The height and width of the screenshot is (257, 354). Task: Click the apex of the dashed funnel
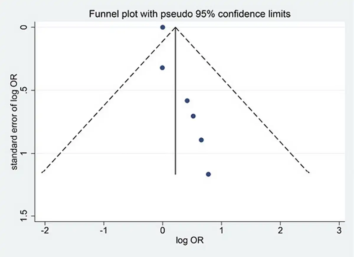tap(176, 27)
